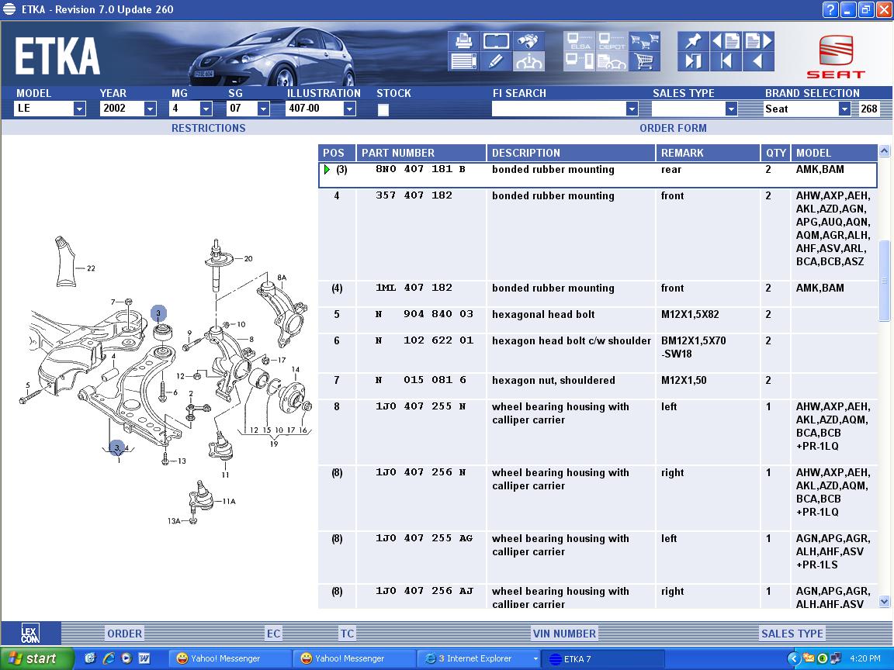This screenshot has height=670, width=894.
Task: Select EC in the bottom bar
Action: pyautogui.click(x=274, y=634)
